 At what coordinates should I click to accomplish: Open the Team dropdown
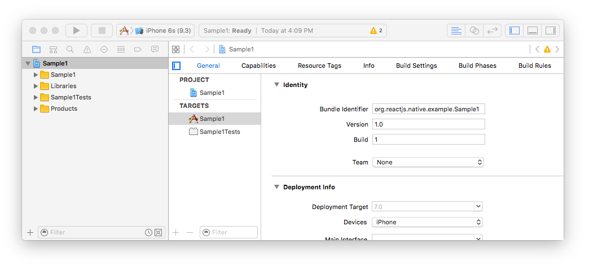[428, 162]
